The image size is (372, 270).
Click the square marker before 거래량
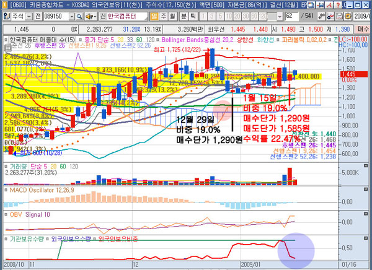pyautogui.click(x=6, y=167)
